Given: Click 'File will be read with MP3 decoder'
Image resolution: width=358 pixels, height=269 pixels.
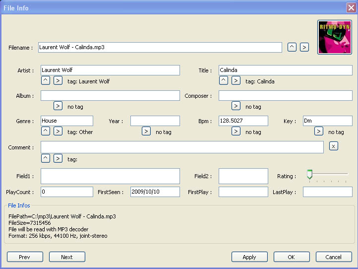Looking at the screenshot, I should [x=49, y=229].
